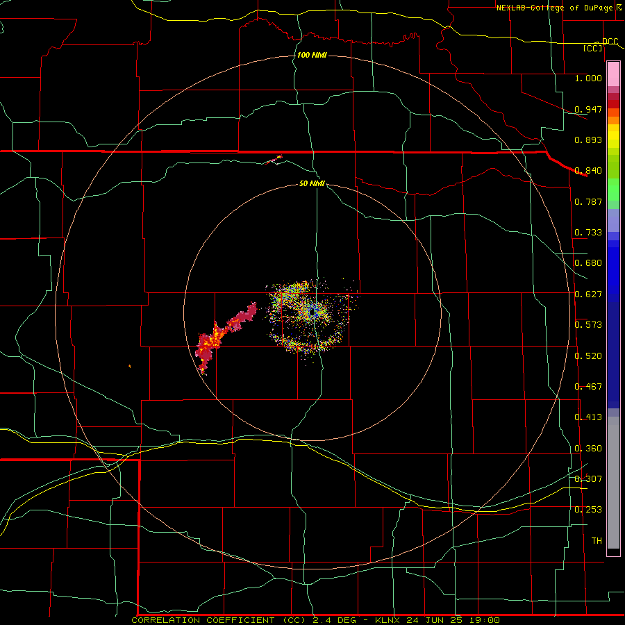The height and width of the screenshot is (625, 625).
Task: Click the 0.733 scale value
Action: pos(588,233)
